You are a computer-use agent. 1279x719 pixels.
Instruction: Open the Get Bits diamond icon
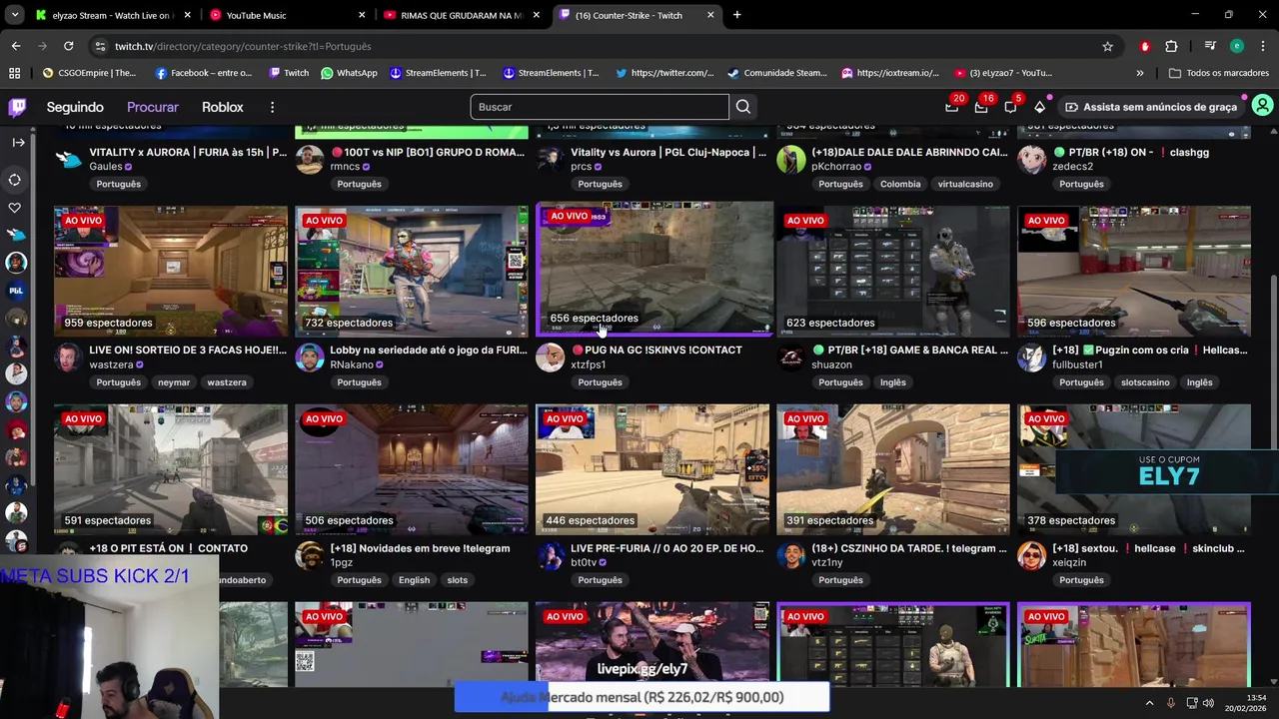click(x=1040, y=107)
